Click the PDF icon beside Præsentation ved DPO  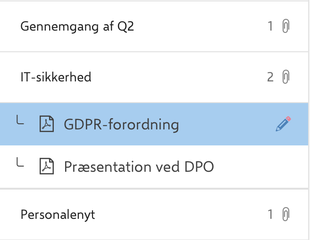coord(46,167)
